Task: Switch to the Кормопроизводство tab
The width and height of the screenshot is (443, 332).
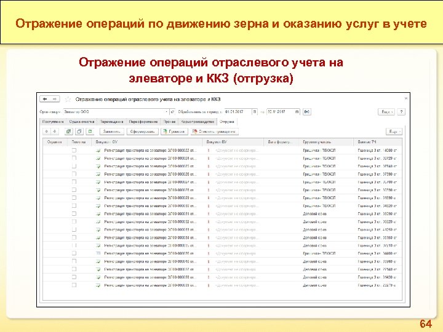Action: (x=198, y=122)
